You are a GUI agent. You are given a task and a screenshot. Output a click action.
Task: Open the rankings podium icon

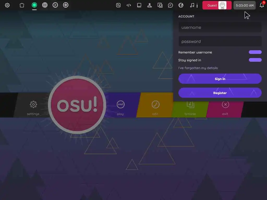[x=149, y=5]
